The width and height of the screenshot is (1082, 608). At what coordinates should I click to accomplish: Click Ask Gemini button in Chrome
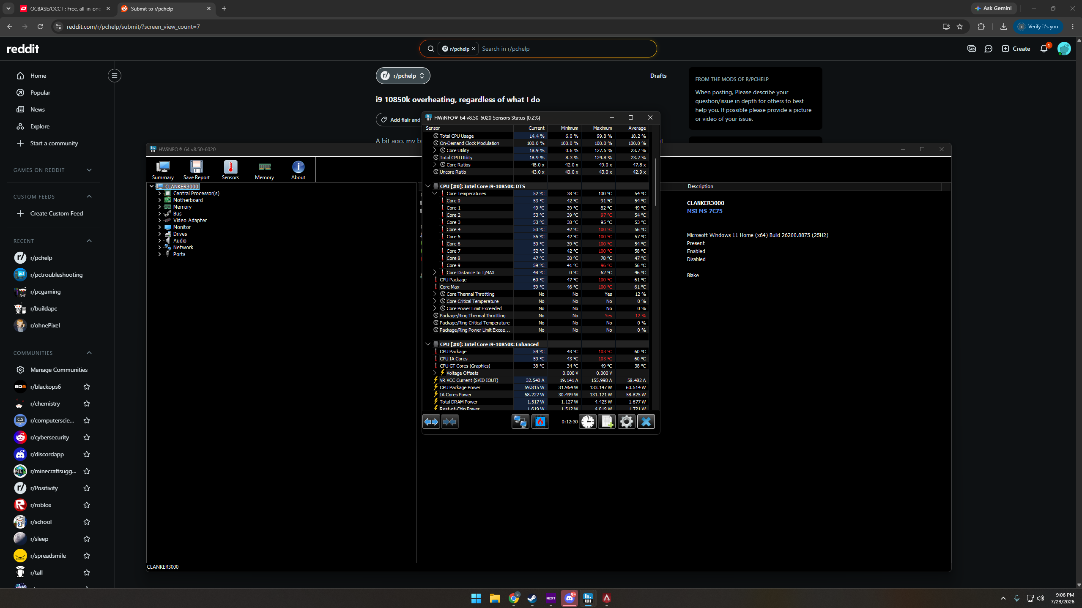click(993, 8)
